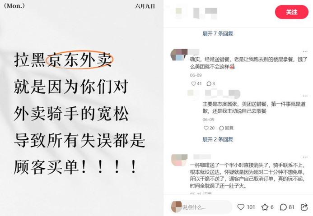Like the post with 101 likes
Viewport: 313px width, 216px height.
point(241,207)
